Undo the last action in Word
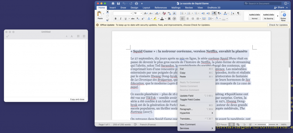This screenshot has width=293, height=133. coord(124,3)
